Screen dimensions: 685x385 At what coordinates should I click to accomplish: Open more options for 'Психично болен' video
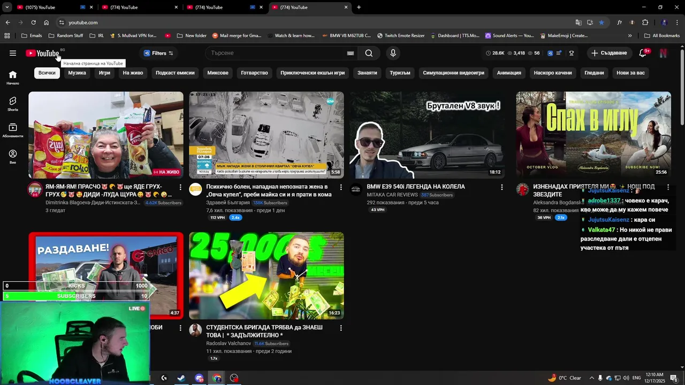(341, 187)
